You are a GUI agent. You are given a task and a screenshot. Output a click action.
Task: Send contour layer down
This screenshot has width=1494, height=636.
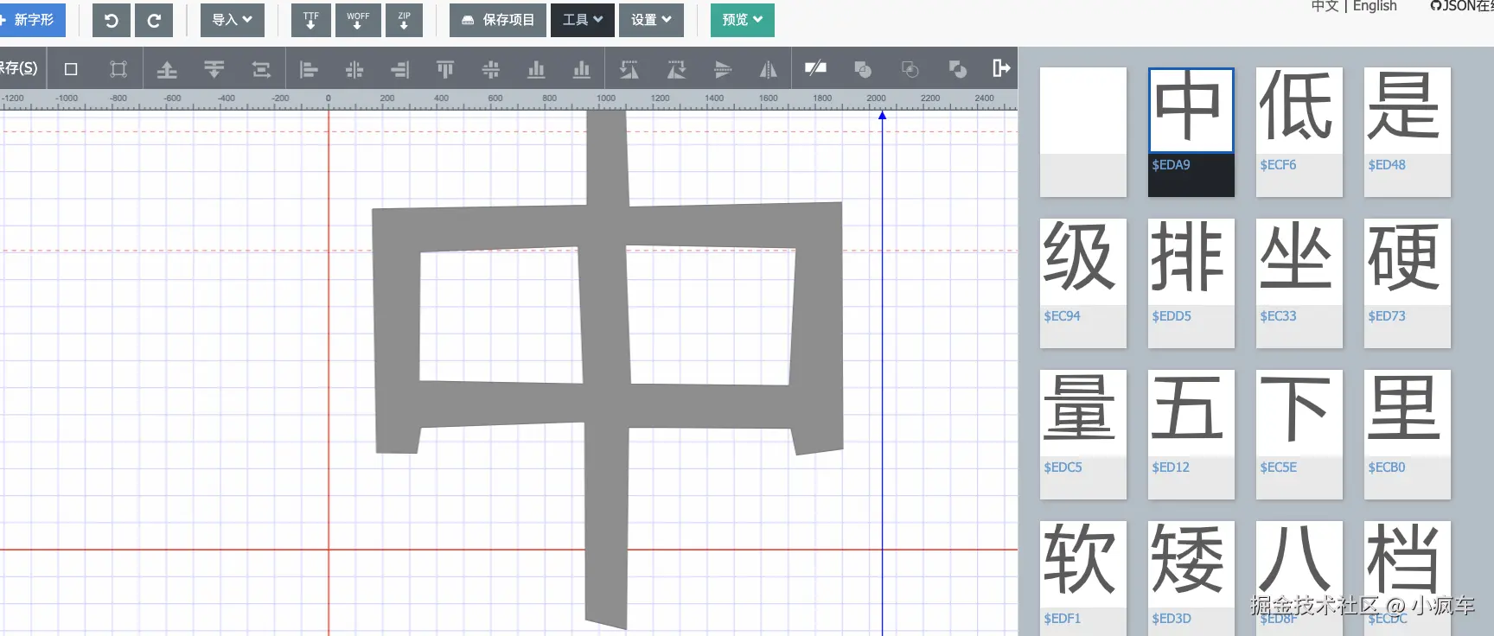click(214, 69)
